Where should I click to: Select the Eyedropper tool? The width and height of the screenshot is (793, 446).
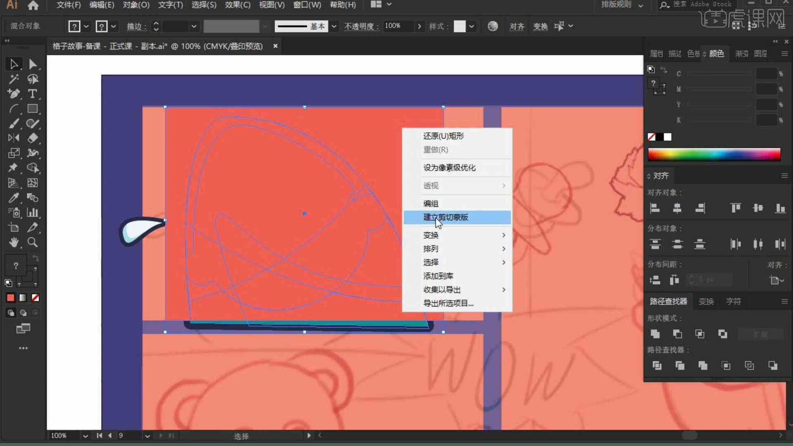pyautogui.click(x=13, y=198)
